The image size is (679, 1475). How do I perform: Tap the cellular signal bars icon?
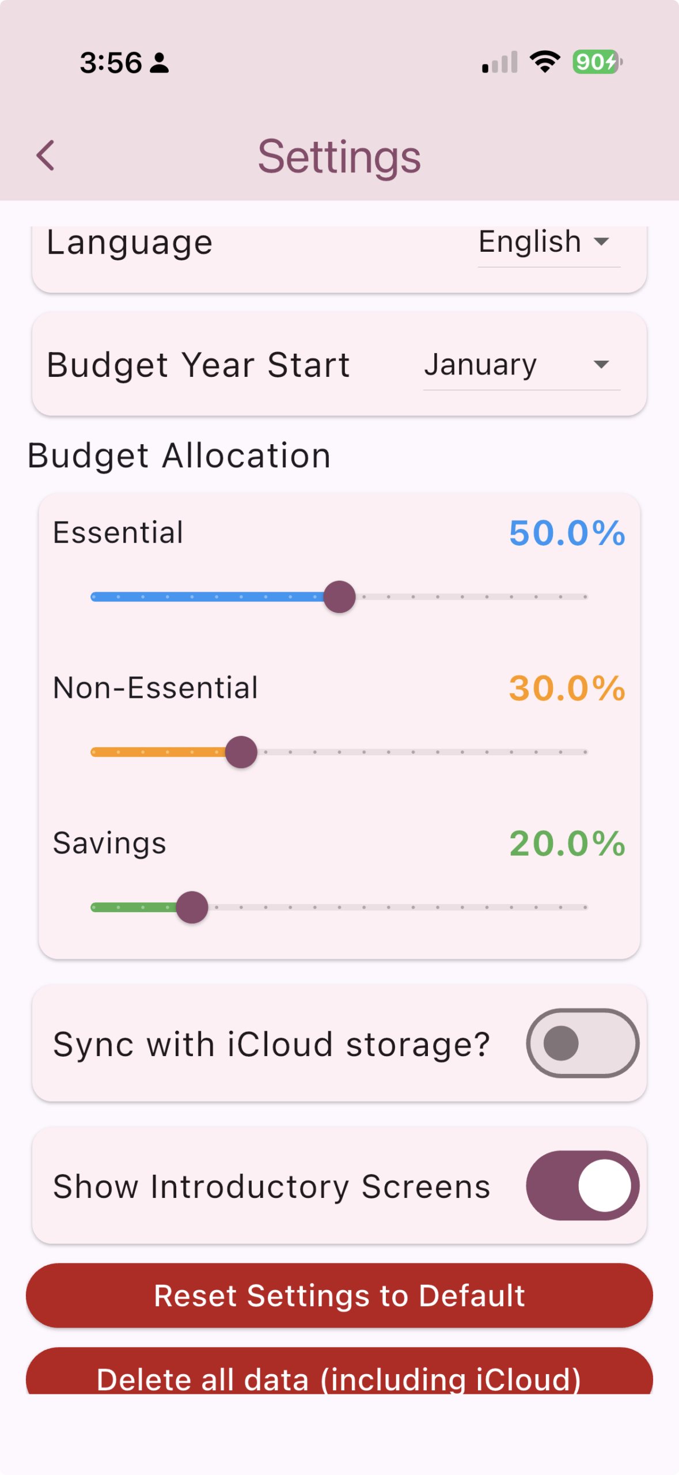499,62
